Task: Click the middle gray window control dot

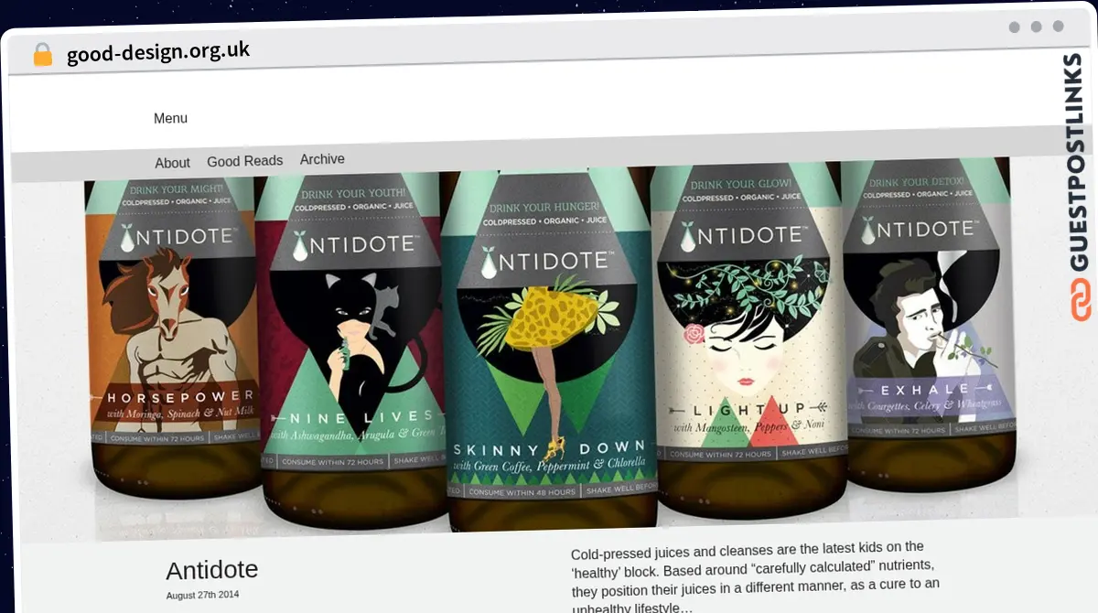Action: point(1036,27)
